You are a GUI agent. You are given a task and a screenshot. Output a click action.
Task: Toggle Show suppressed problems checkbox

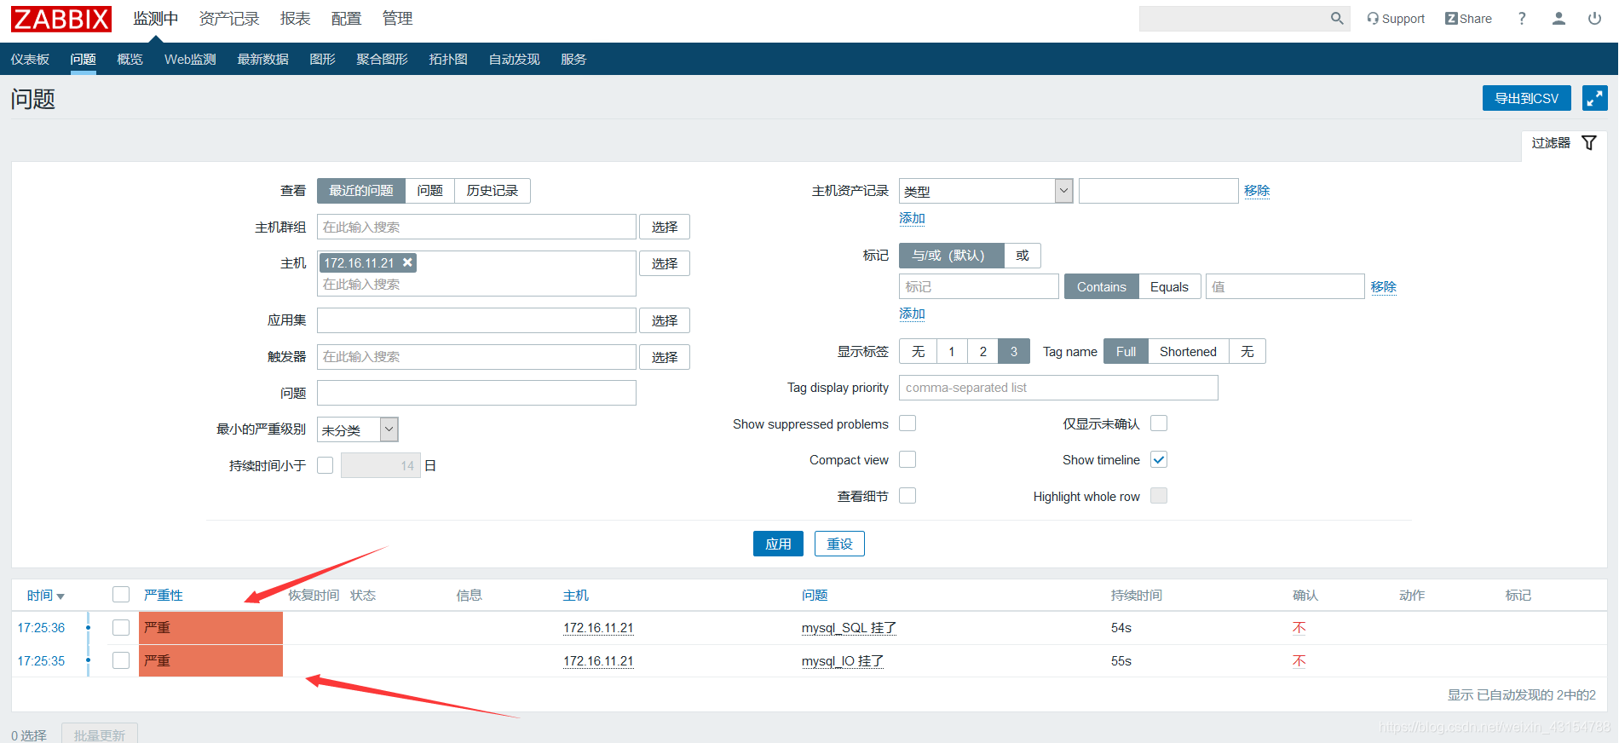coord(907,423)
